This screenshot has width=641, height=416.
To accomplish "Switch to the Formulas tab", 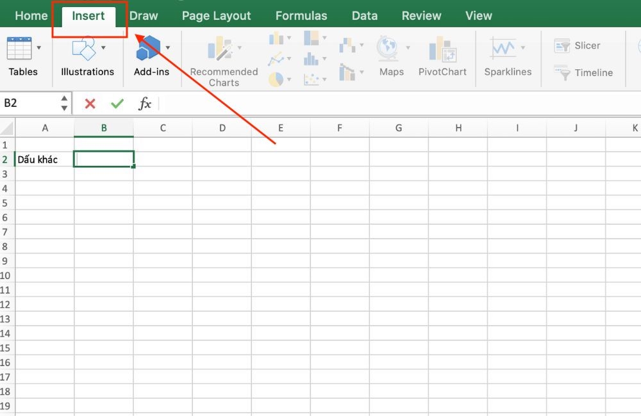I will [x=301, y=15].
